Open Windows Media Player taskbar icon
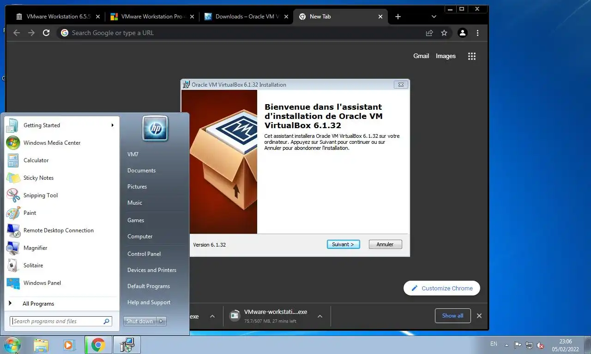 coord(69,345)
